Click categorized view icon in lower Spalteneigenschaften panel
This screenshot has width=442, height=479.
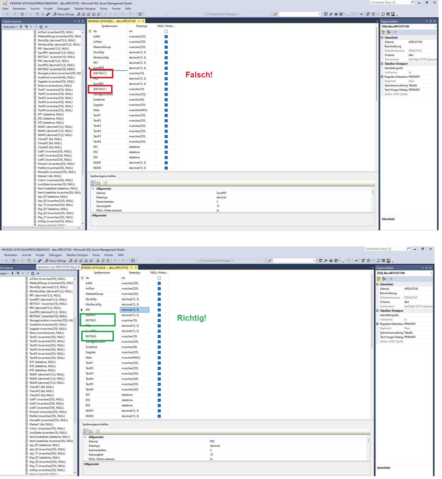pos(85,432)
